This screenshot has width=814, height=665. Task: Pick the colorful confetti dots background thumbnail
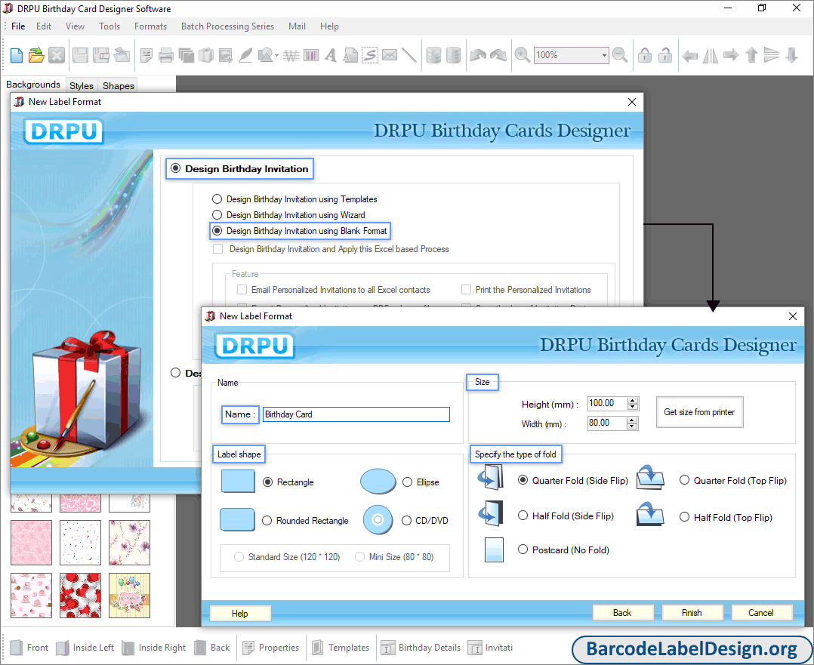(81, 543)
